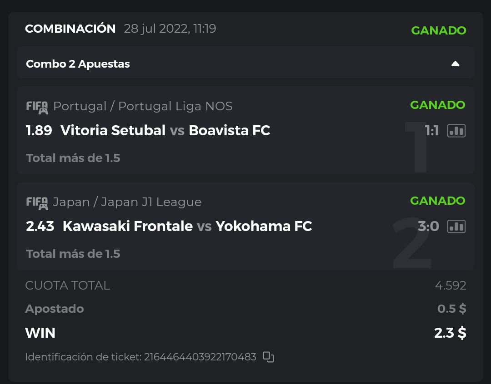Open Vitoria Setubal vs Boavista FC match

pyautogui.click(x=165, y=131)
